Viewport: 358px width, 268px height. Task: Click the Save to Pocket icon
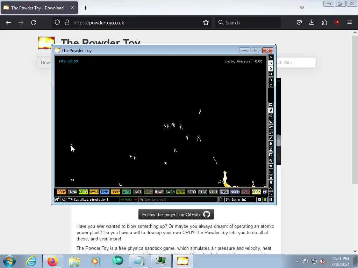pos(299,22)
